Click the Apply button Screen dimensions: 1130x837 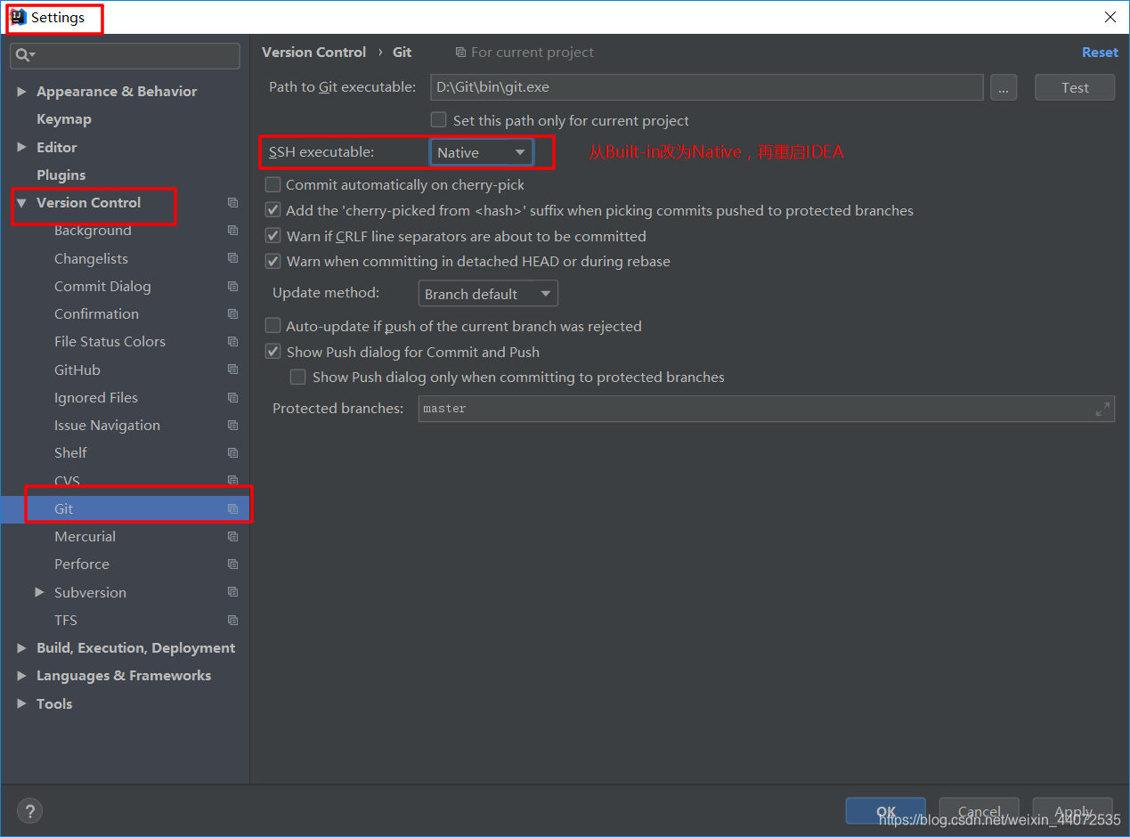[1073, 811]
